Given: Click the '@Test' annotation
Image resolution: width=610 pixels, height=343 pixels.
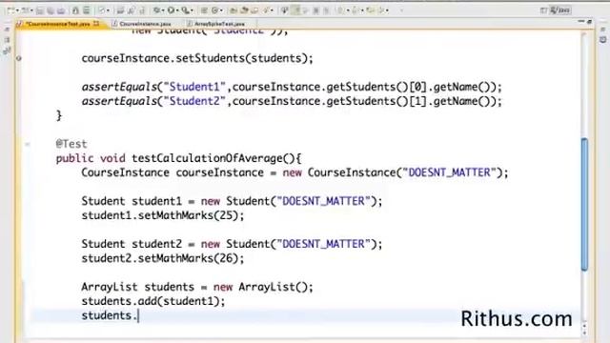Looking at the screenshot, I should 71,144.
